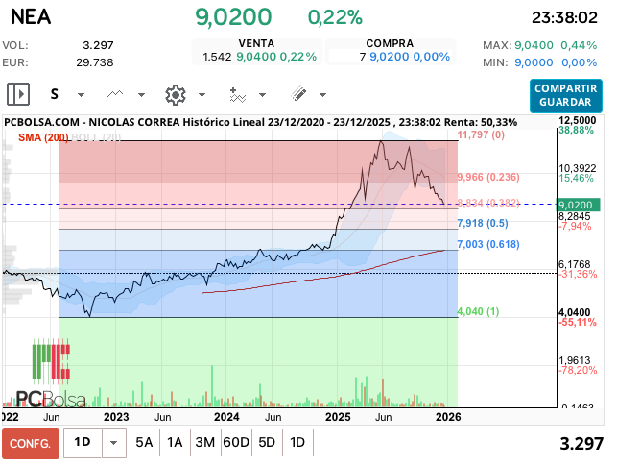
Task: Open the CONFG. button
Action: tap(31, 443)
